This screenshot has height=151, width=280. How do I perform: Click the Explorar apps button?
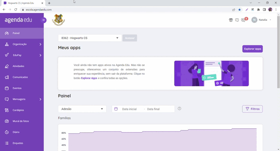[x=252, y=49]
